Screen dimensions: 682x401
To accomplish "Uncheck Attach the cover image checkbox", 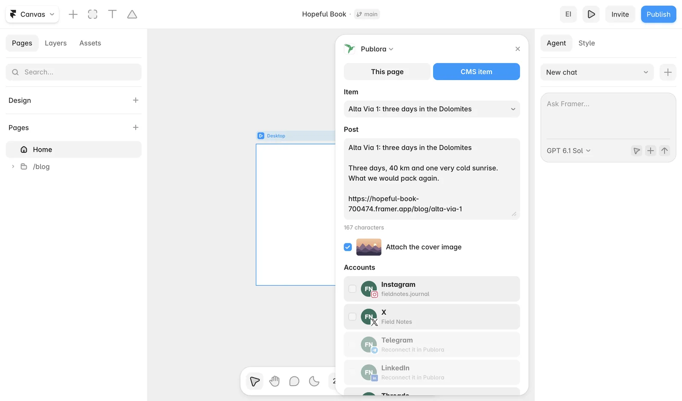I will pos(348,247).
